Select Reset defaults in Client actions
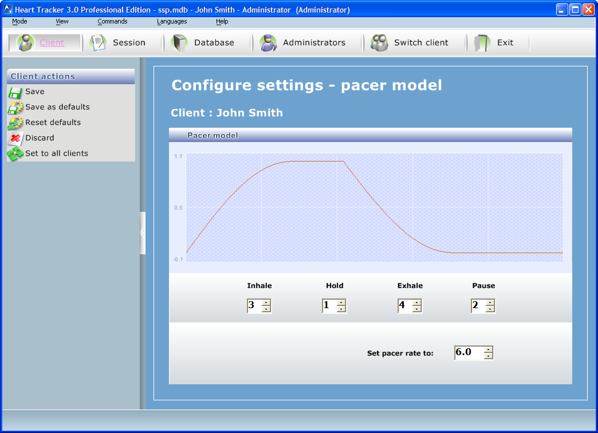598x433 pixels. (x=53, y=123)
